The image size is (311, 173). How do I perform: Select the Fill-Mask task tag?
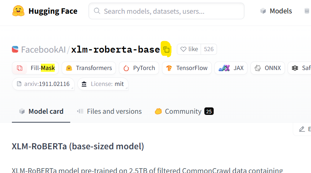[35, 68]
